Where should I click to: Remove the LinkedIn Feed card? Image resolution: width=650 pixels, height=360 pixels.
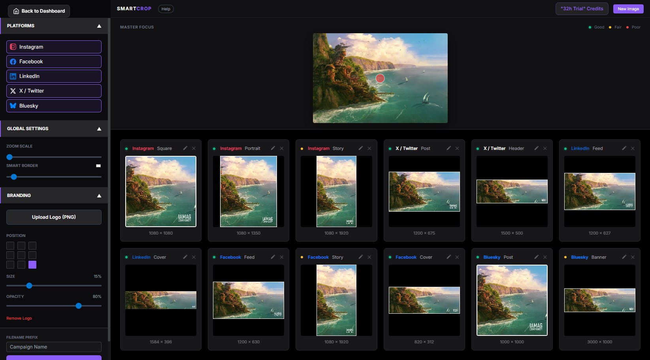point(633,148)
